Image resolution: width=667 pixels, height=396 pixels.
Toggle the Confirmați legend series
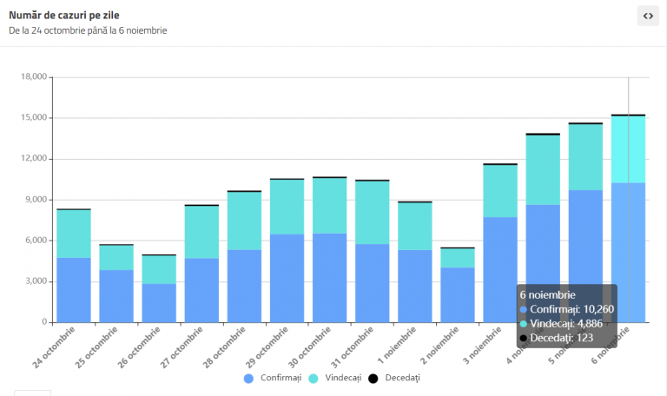[x=273, y=378]
